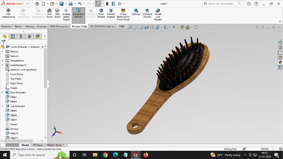283x159 pixels.
Task: Start a Final Render
Action: (101, 13)
